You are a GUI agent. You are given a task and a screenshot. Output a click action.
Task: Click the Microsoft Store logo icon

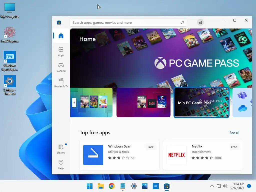coord(59,22)
